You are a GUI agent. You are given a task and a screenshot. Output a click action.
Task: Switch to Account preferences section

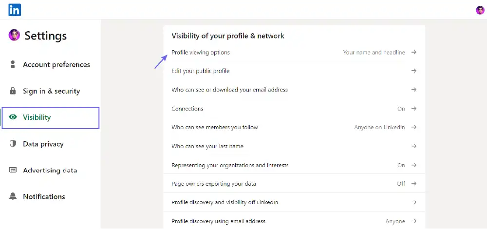point(56,64)
